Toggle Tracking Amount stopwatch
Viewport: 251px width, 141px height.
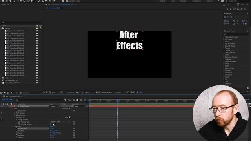tap(19, 124)
